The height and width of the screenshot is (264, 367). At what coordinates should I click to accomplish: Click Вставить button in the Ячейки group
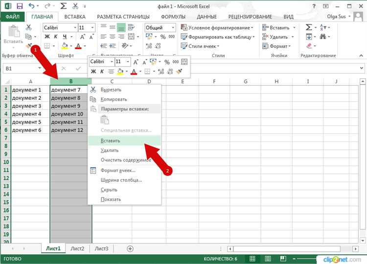pyautogui.click(x=275, y=27)
